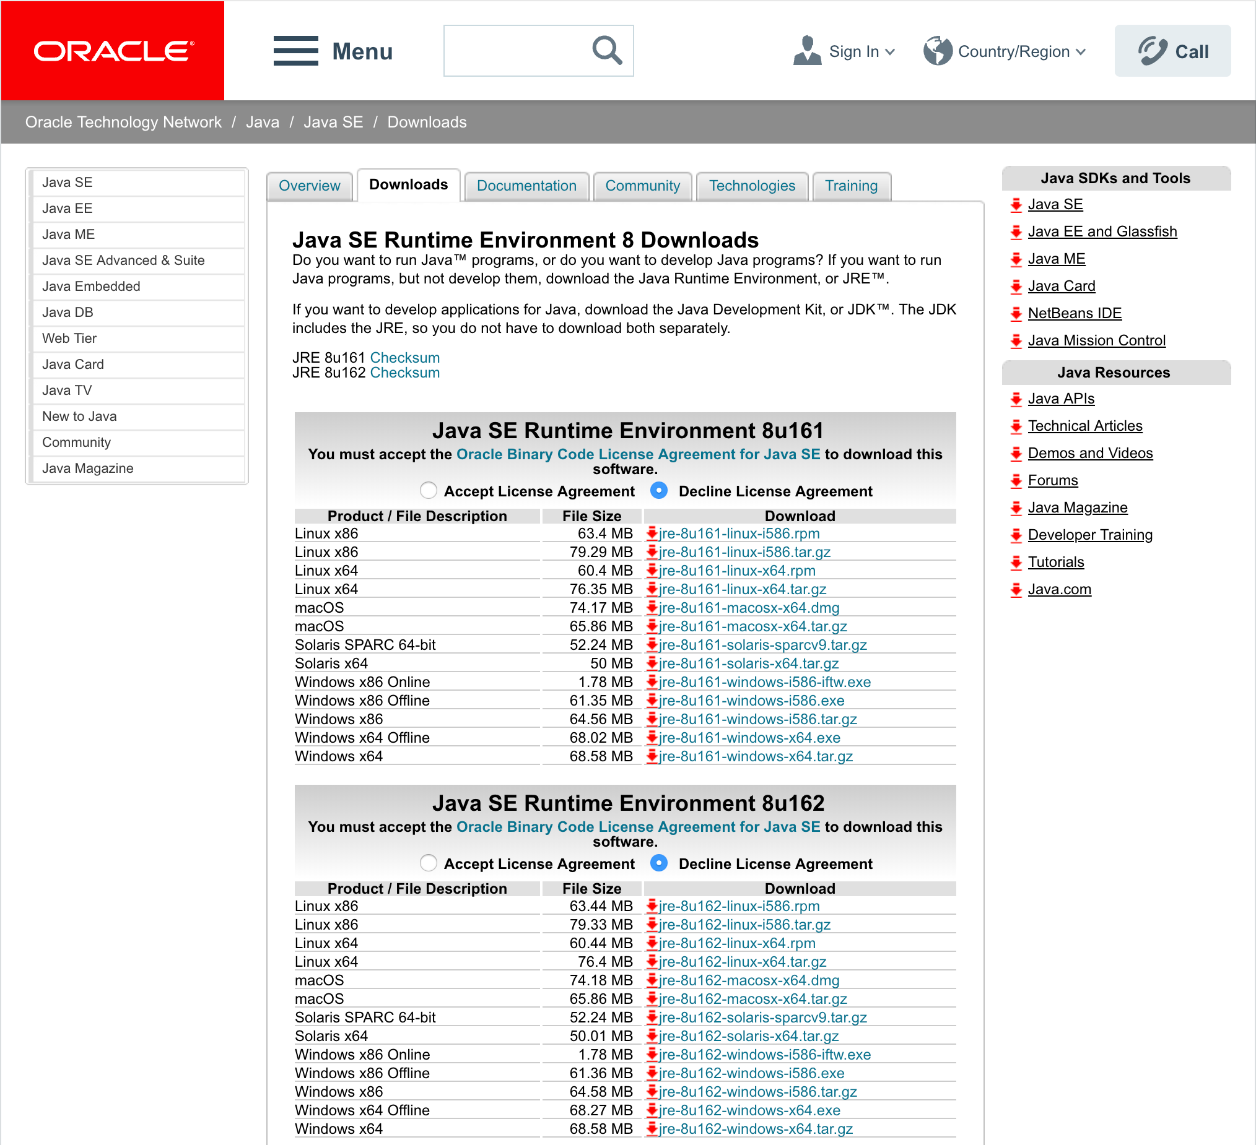Screen dimensions: 1256x1145
Task: Switch to the Documentation tab
Action: coord(526,186)
